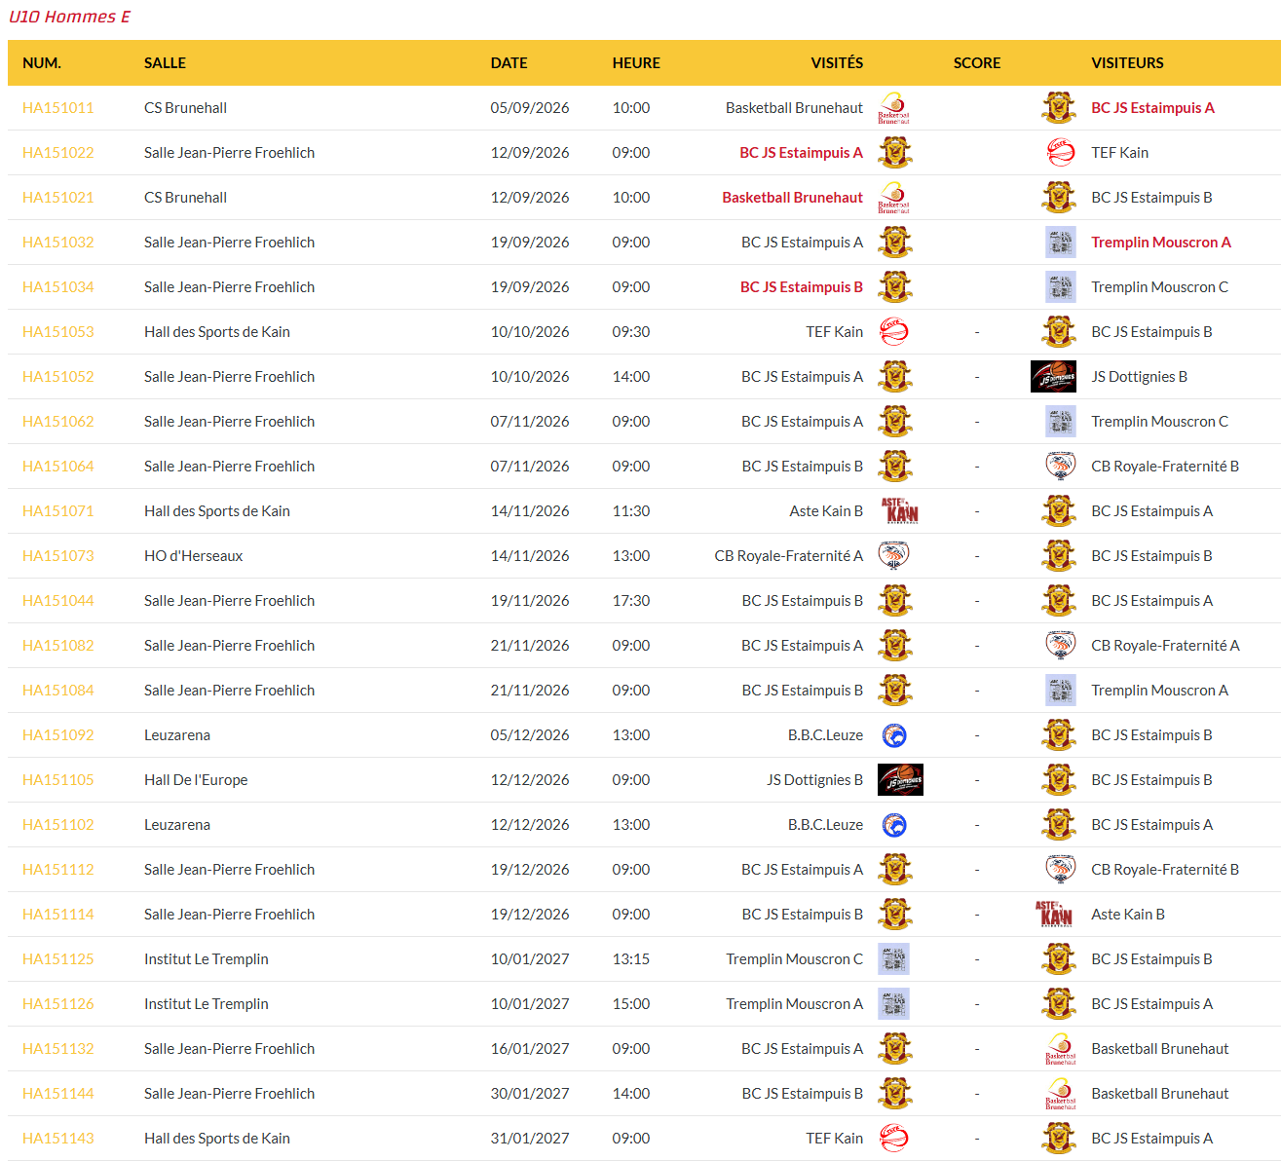Viewport: 1281px width, 1161px height.
Task: Click Leuzarena venue in HA151092 row
Action: 177,735
